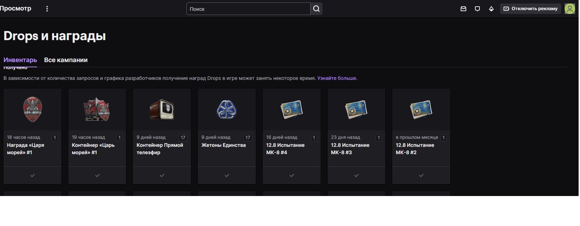Click the search magnifier button
Viewport: 580px width, 226px height.
(316, 9)
